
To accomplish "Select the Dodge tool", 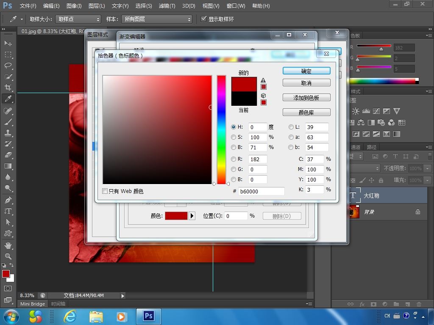I will pyautogui.click(x=8, y=188).
